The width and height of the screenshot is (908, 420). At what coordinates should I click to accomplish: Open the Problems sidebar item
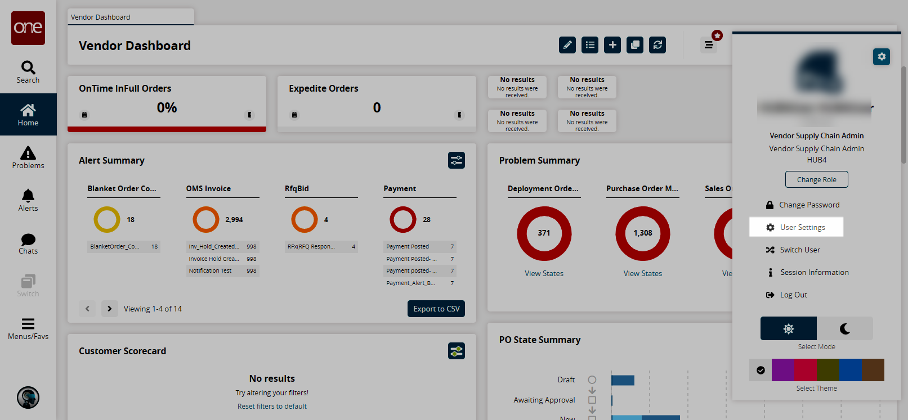click(28, 157)
